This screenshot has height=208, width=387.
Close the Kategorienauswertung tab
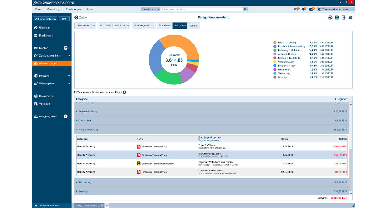(x=102, y=205)
